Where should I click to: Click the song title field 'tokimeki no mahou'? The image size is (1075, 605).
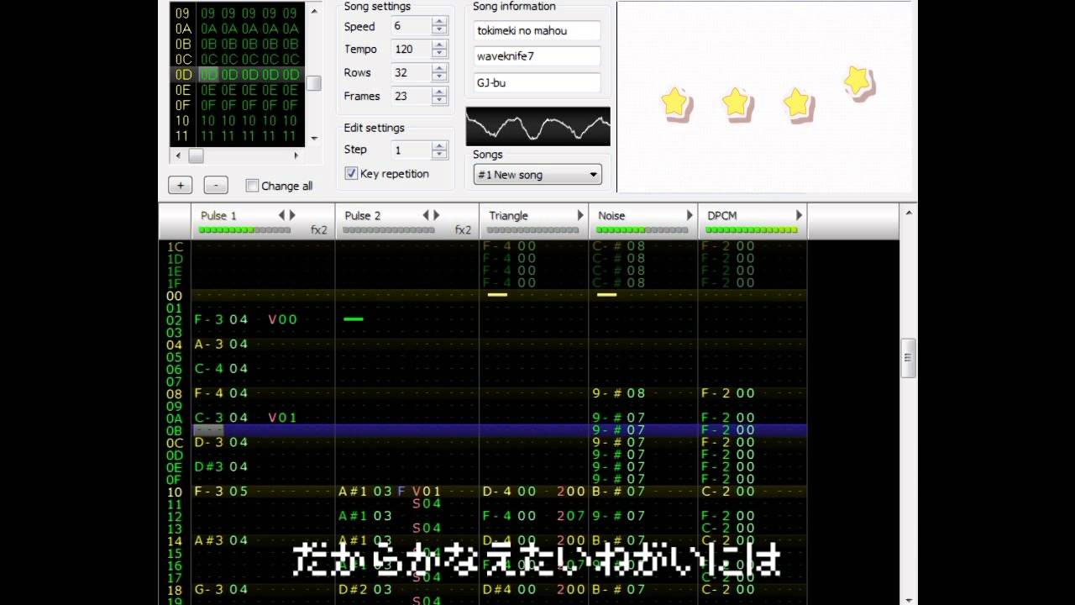[x=537, y=31]
